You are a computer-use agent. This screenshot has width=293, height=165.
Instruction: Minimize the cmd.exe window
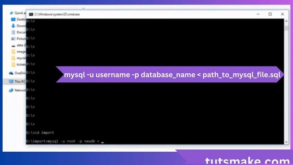coord(258,14)
